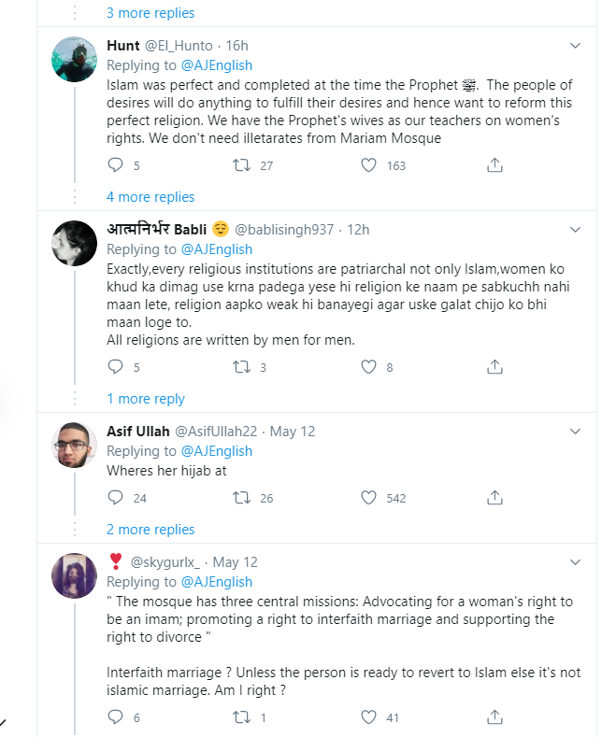Share Hunt's tweet using share icon

[495, 165]
